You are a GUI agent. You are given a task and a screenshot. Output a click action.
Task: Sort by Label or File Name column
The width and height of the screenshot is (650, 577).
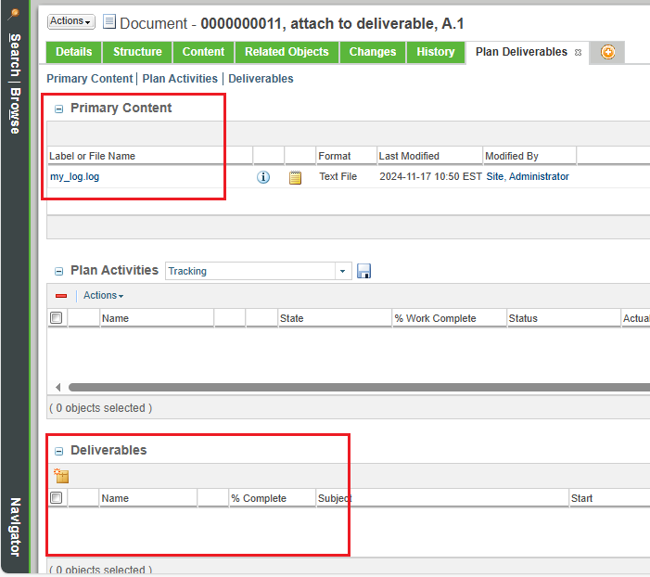[149, 156]
